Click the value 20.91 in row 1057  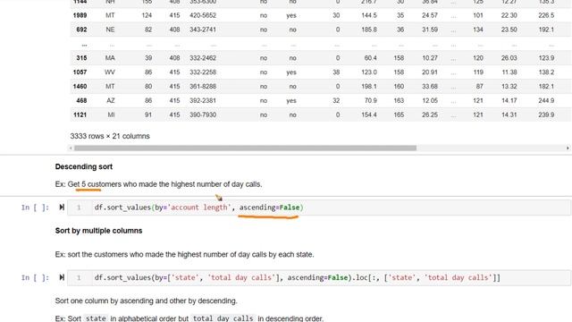[x=430, y=72]
